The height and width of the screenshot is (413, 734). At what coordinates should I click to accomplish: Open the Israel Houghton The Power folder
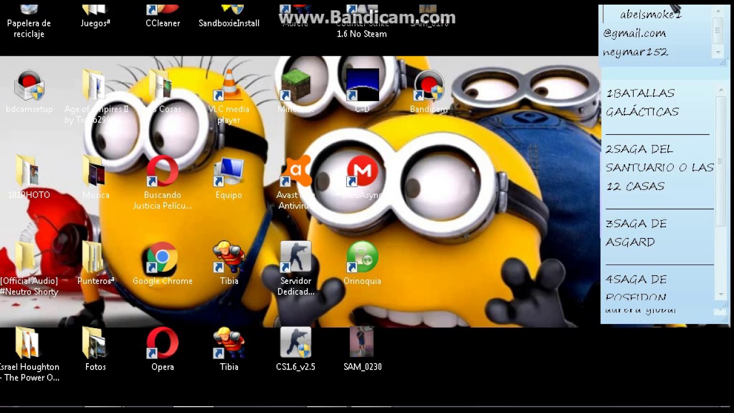coord(29,354)
